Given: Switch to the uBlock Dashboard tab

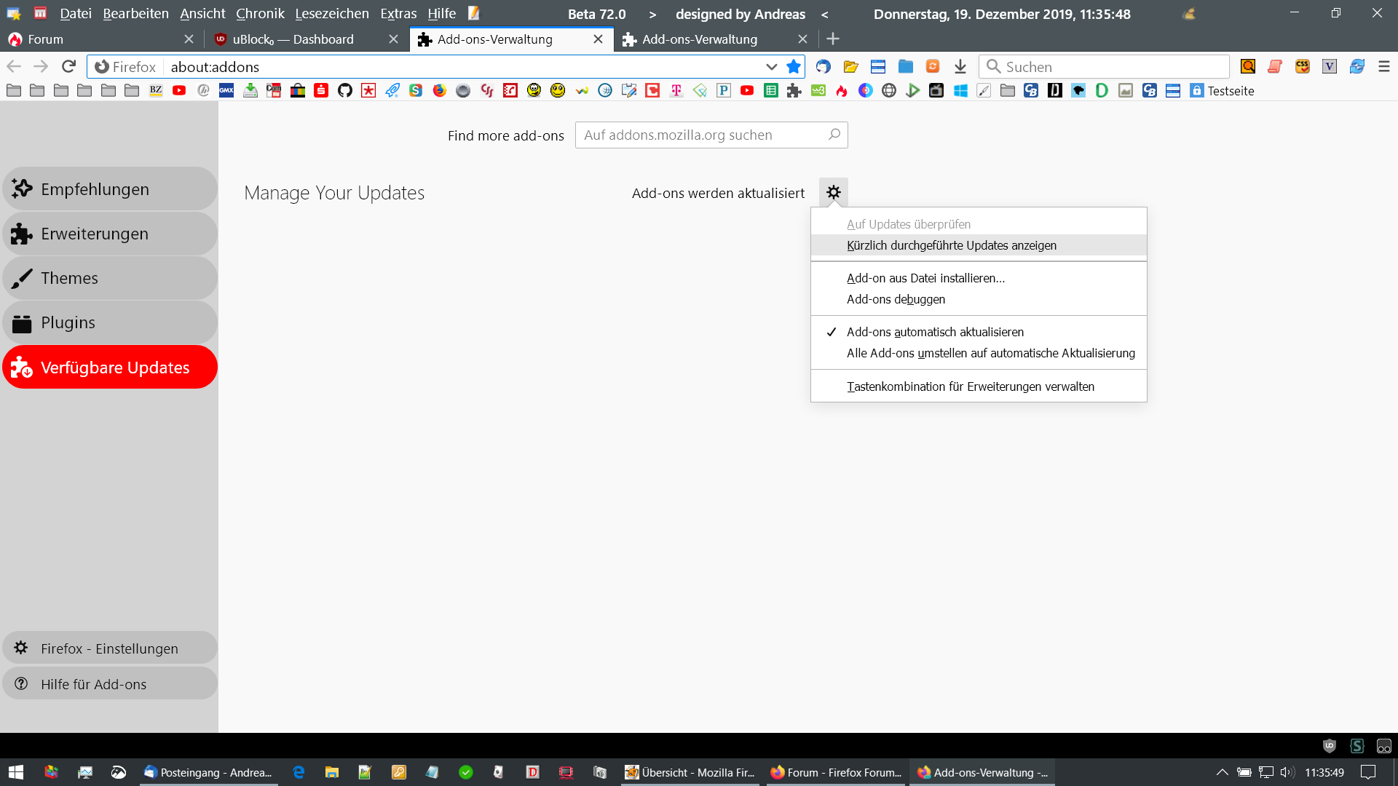Looking at the screenshot, I should (x=293, y=39).
